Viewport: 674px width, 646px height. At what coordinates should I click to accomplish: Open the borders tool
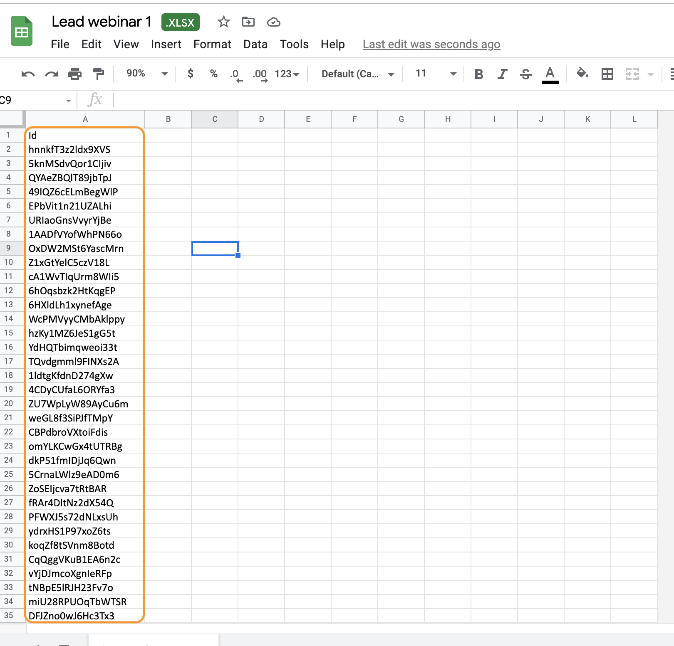pyautogui.click(x=607, y=74)
